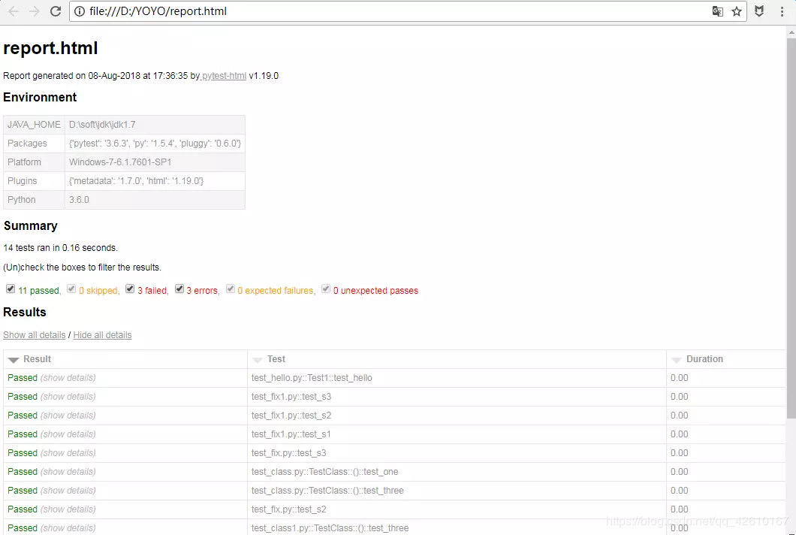Click the '14 tests ran in 0.16 seconds' text
The width and height of the screenshot is (796, 535).
click(60, 248)
